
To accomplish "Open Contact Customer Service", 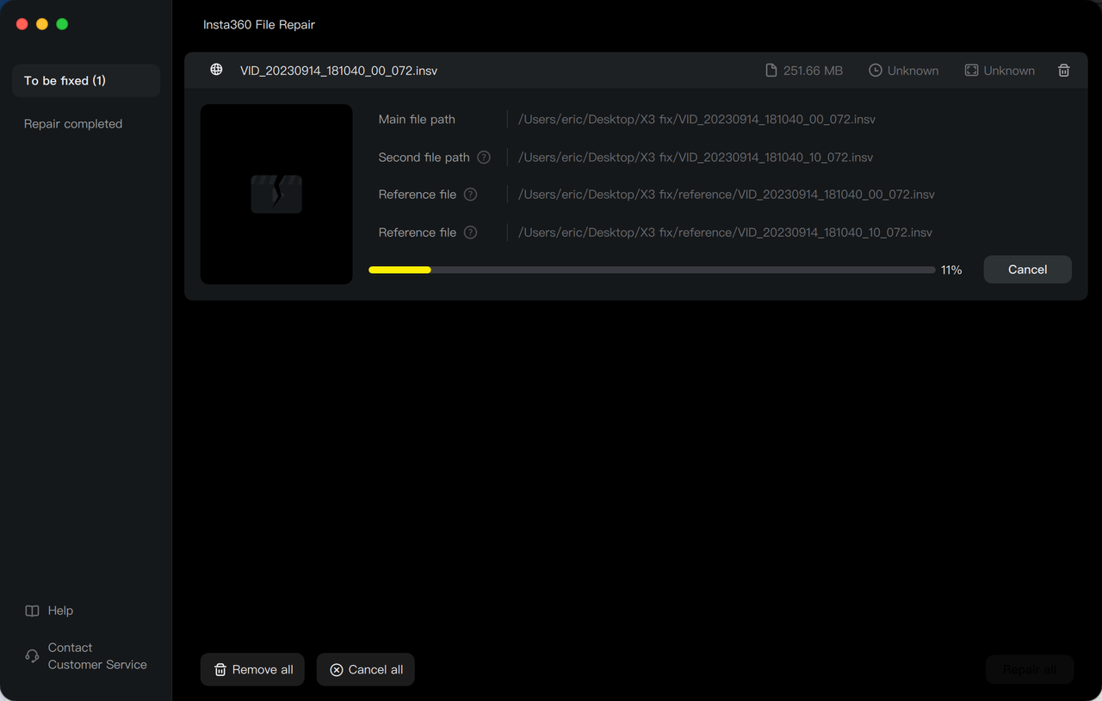I will tap(97, 656).
